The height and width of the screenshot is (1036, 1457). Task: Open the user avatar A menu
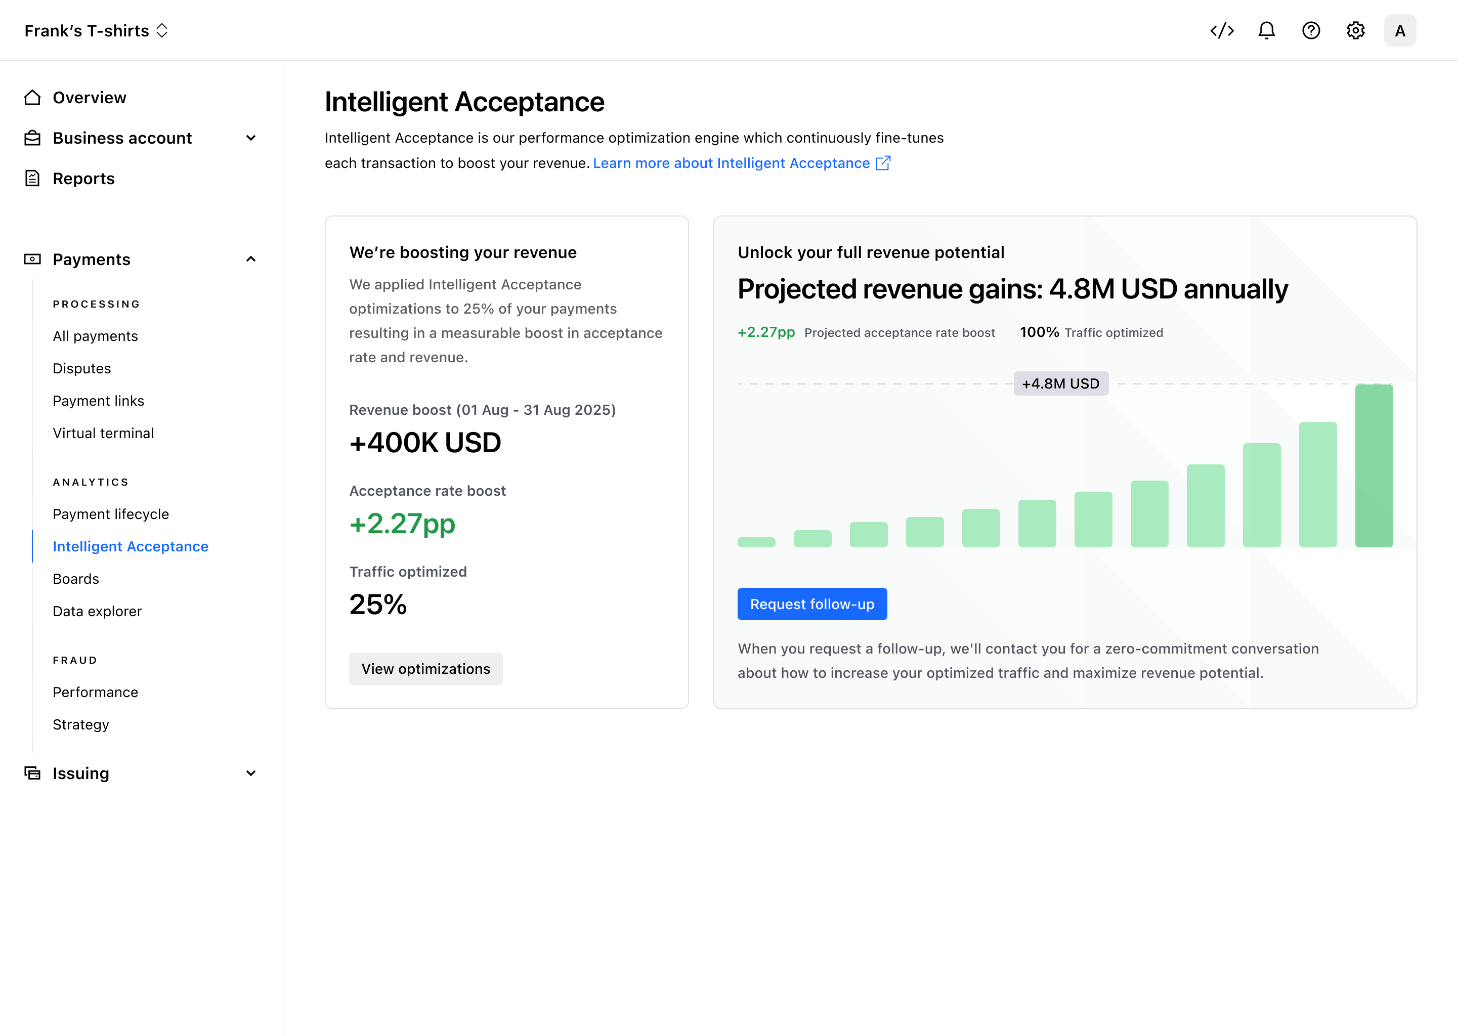pyautogui.click(x=1400, y=31)
